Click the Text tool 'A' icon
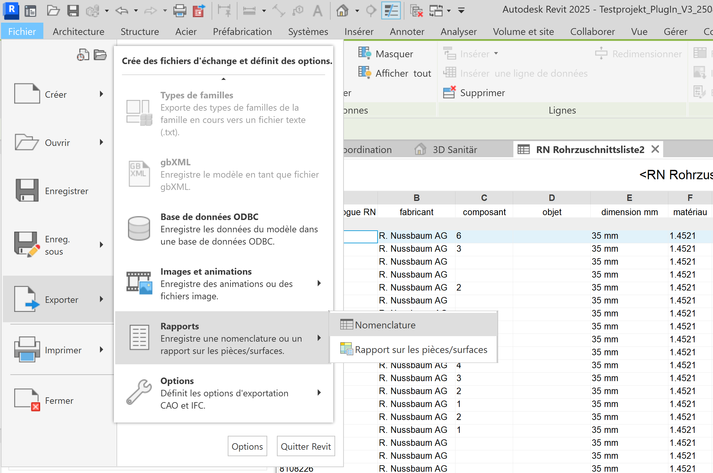This screenshot has height=473, width=713. [x=318, y=11]
